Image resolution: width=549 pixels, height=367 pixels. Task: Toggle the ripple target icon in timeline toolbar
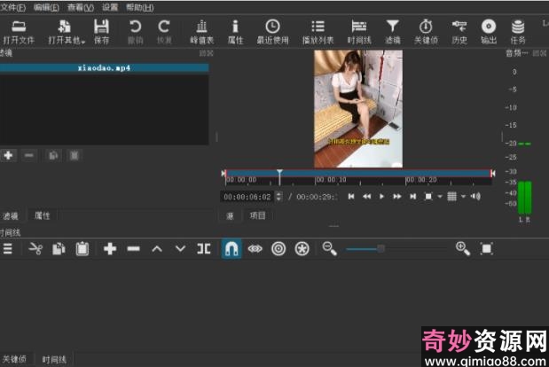[278, 249]
